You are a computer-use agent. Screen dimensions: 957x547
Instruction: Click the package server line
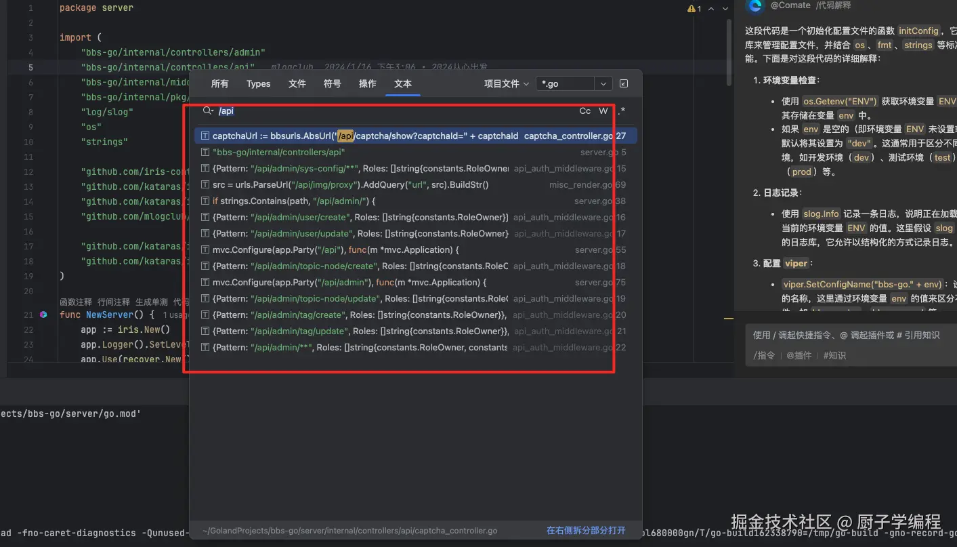(x=96, y=7)
